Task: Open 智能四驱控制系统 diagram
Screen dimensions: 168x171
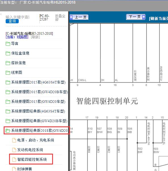Action: coord(32,159)
